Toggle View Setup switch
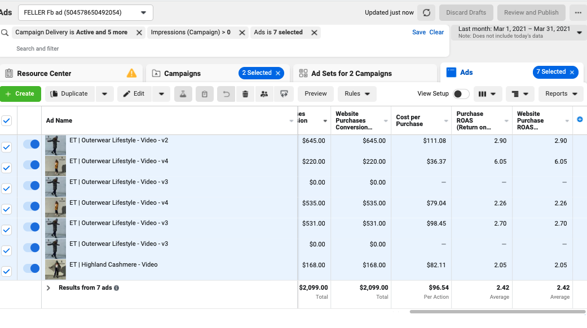587x328 pixels. click(461, 94)
